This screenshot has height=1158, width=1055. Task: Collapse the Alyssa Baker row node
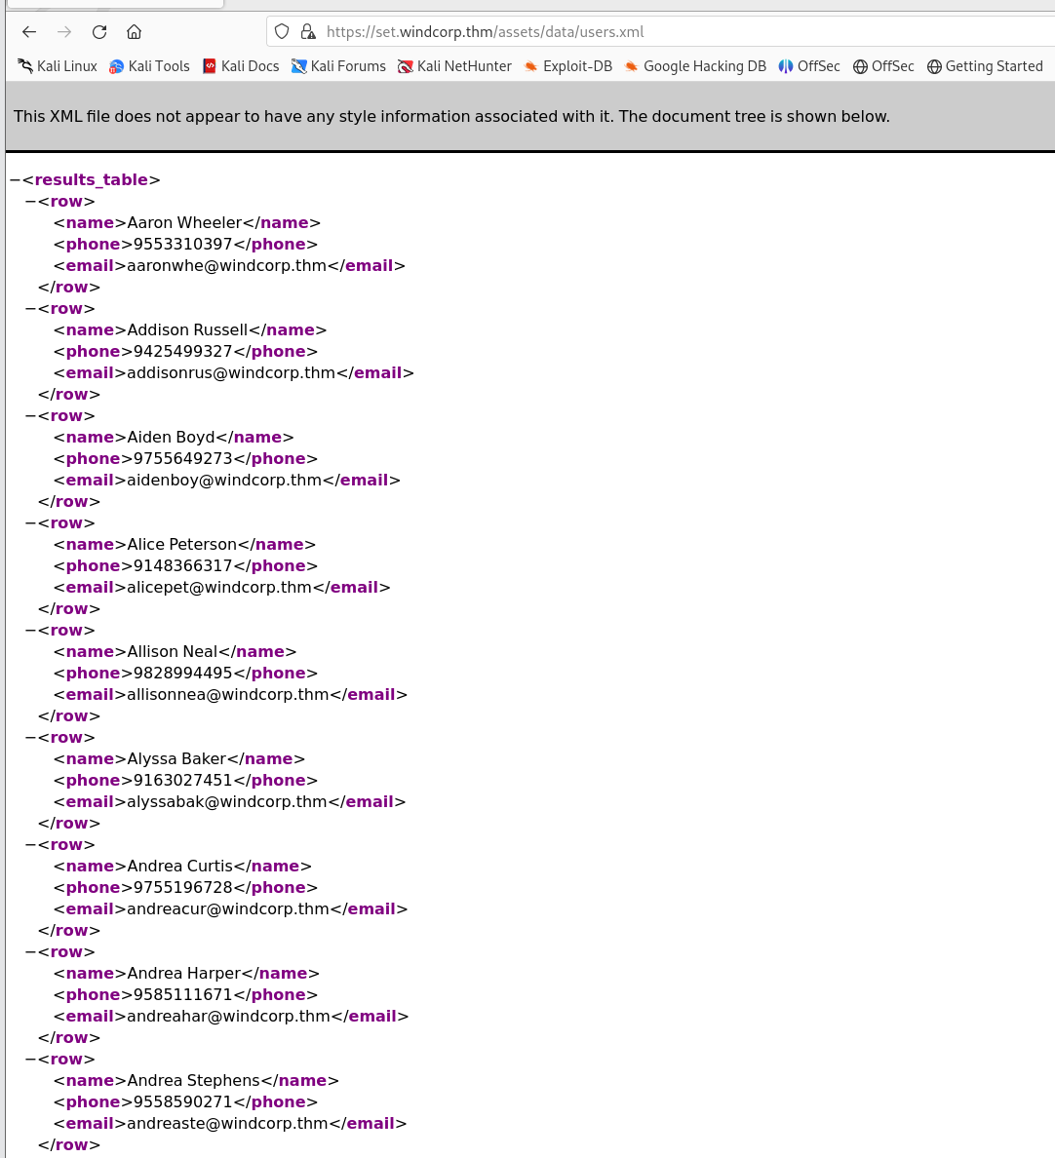coord(30,738)
